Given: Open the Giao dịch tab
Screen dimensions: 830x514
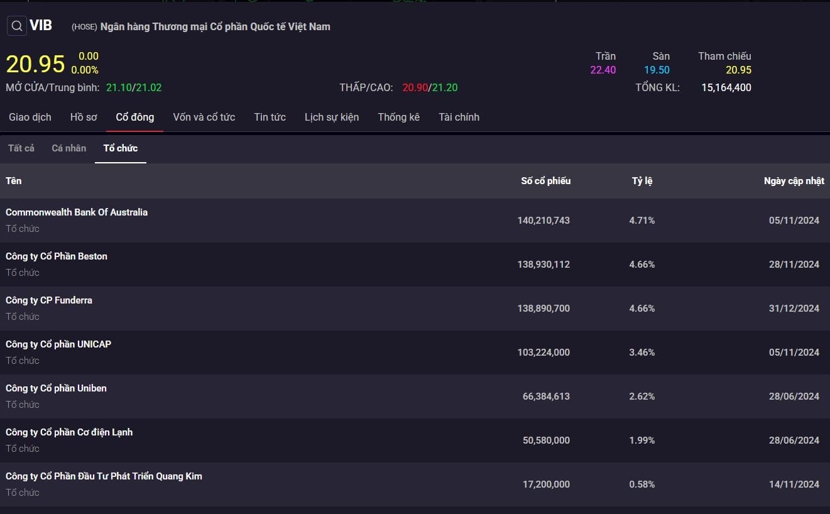Looking at the screenshot, I should pos(30,117).
